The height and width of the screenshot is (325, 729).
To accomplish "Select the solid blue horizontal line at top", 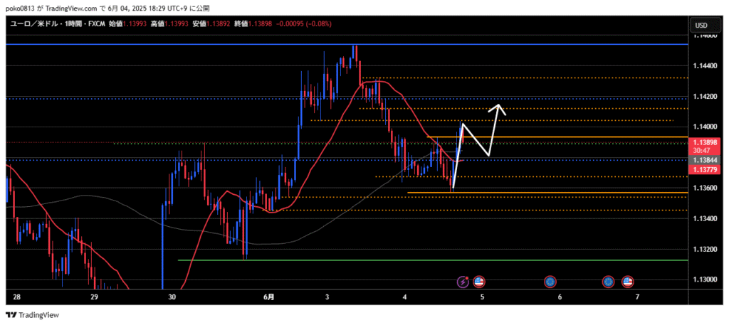I will coord(214,44).
